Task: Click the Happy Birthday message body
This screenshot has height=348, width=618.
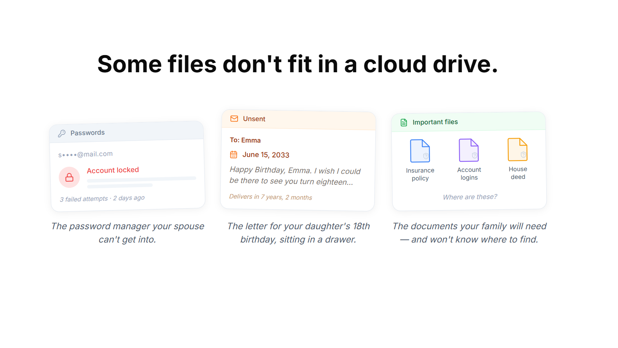Action: pos(295,176)
